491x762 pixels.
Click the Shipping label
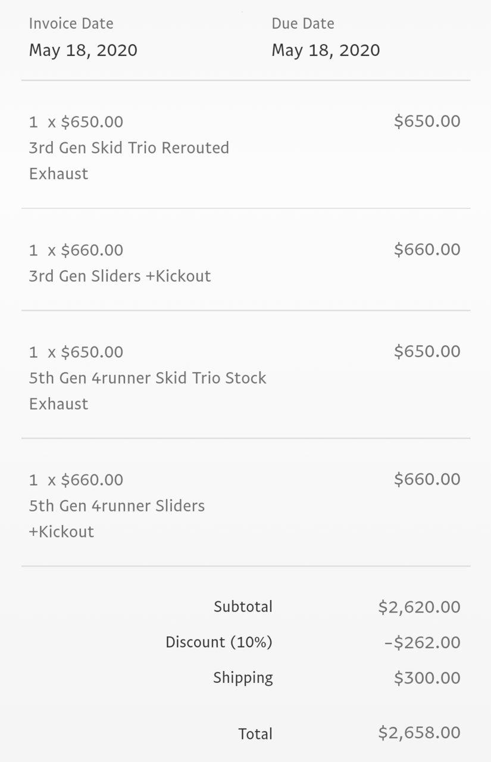click(243, 678)
